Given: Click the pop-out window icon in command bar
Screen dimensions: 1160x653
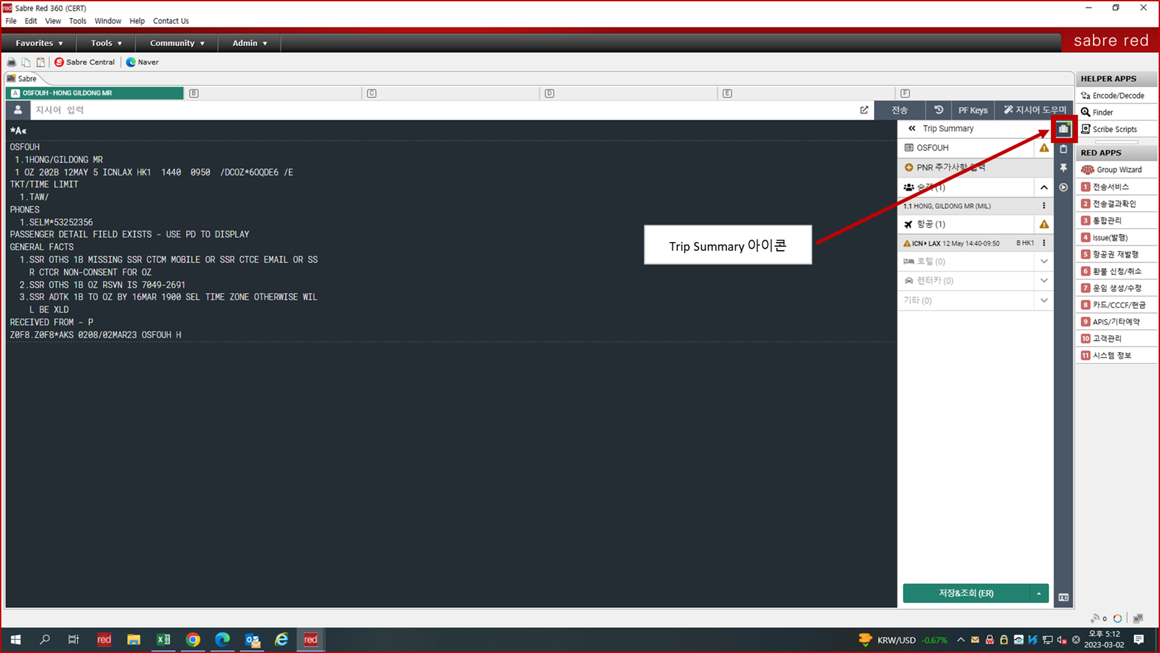Looking at the screenshot, I should [864, 110].
